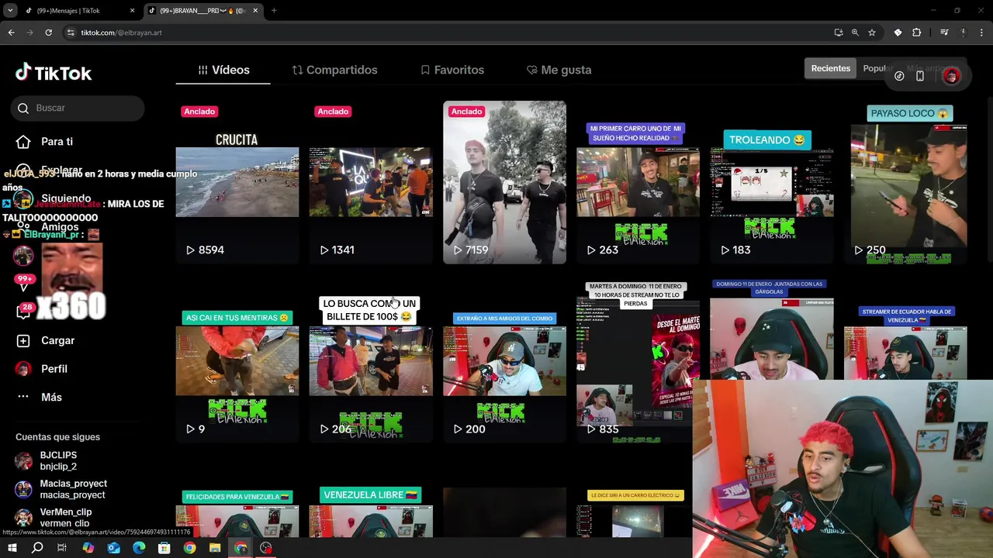Open the pinned video with 7159 views
This screenshot has height=558, width=993.
coord(504,182)
